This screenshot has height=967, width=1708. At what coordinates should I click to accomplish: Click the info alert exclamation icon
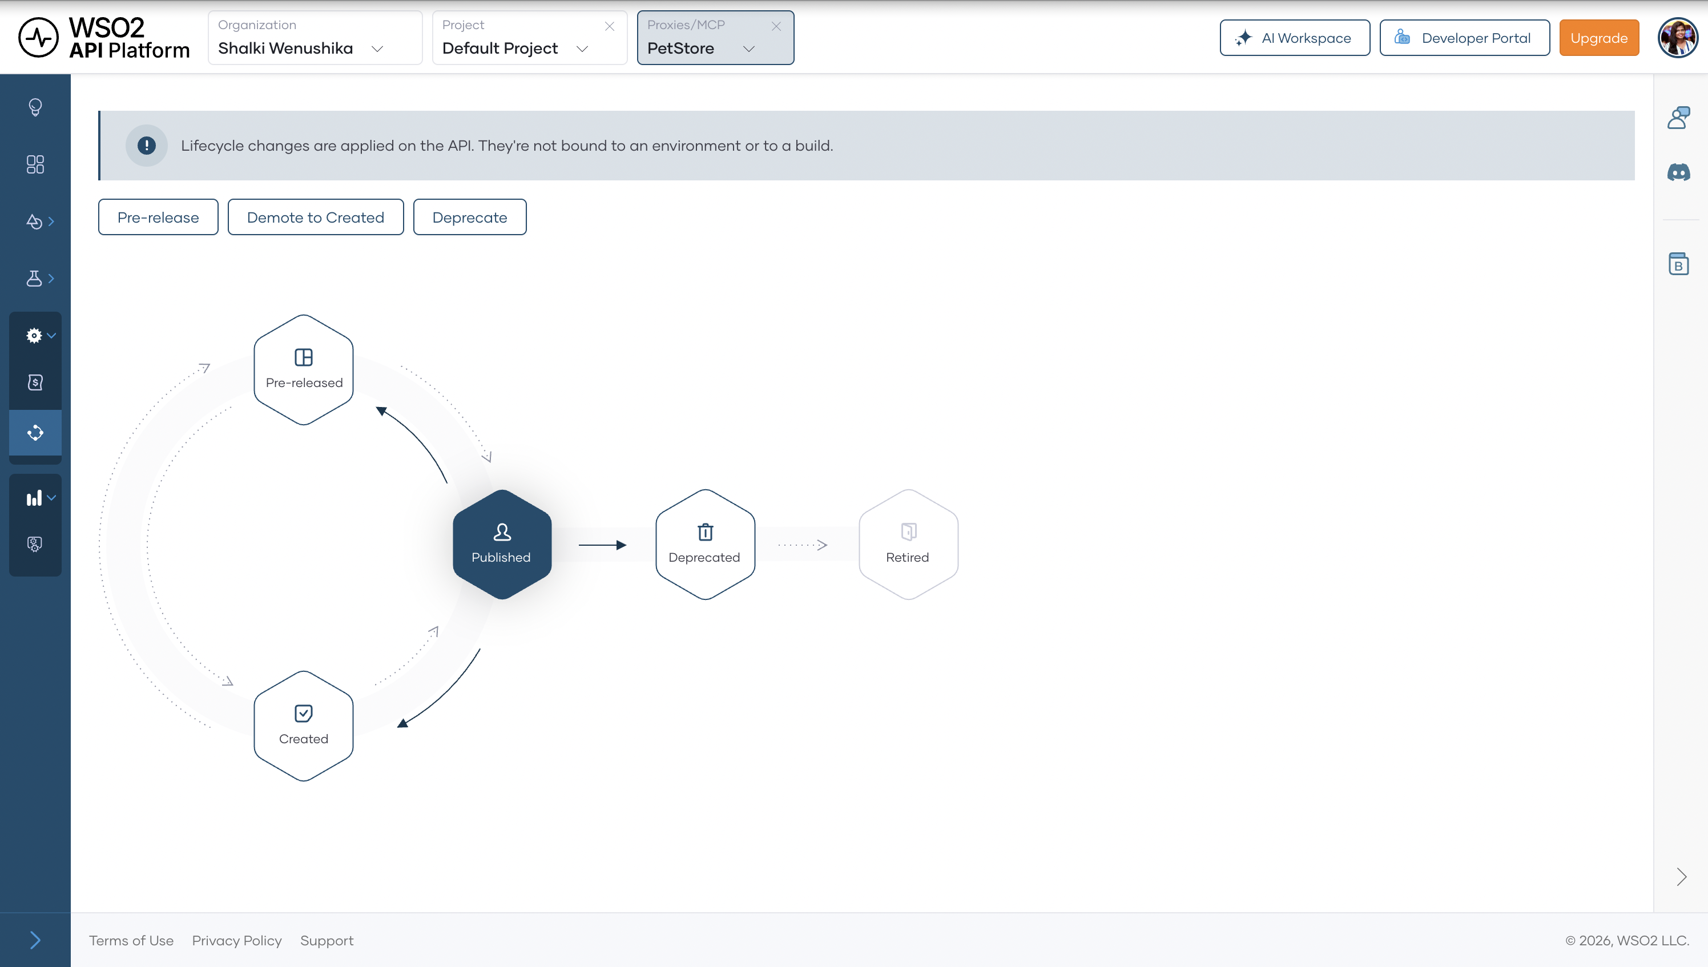(x=146, y=146)
